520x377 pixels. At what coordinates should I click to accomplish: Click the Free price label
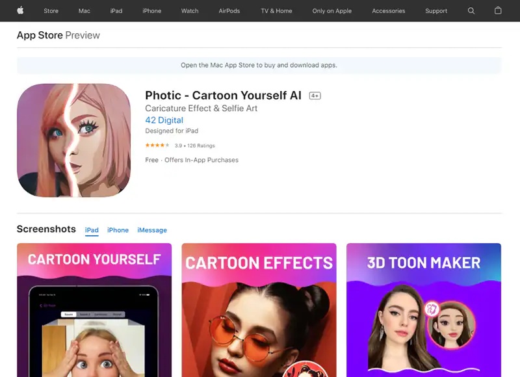point(152,160)
